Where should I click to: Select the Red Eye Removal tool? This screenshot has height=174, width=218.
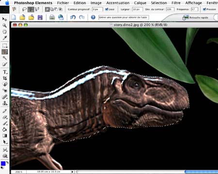pos(5,90)
